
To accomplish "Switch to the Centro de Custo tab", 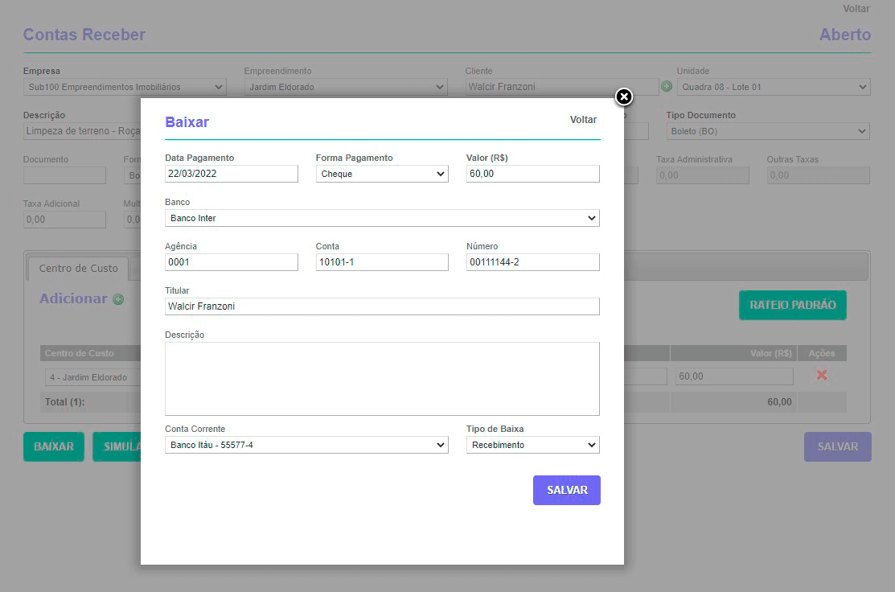I will [79, 269].
